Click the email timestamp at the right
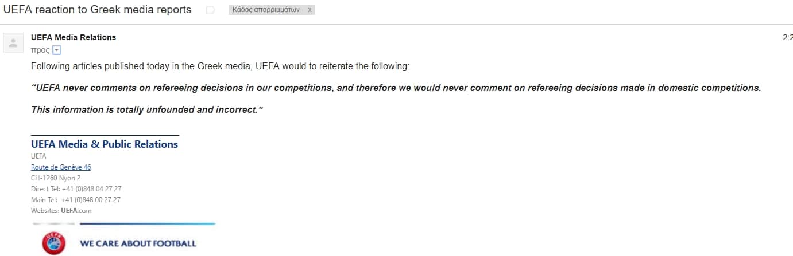 tap(787, 37)
